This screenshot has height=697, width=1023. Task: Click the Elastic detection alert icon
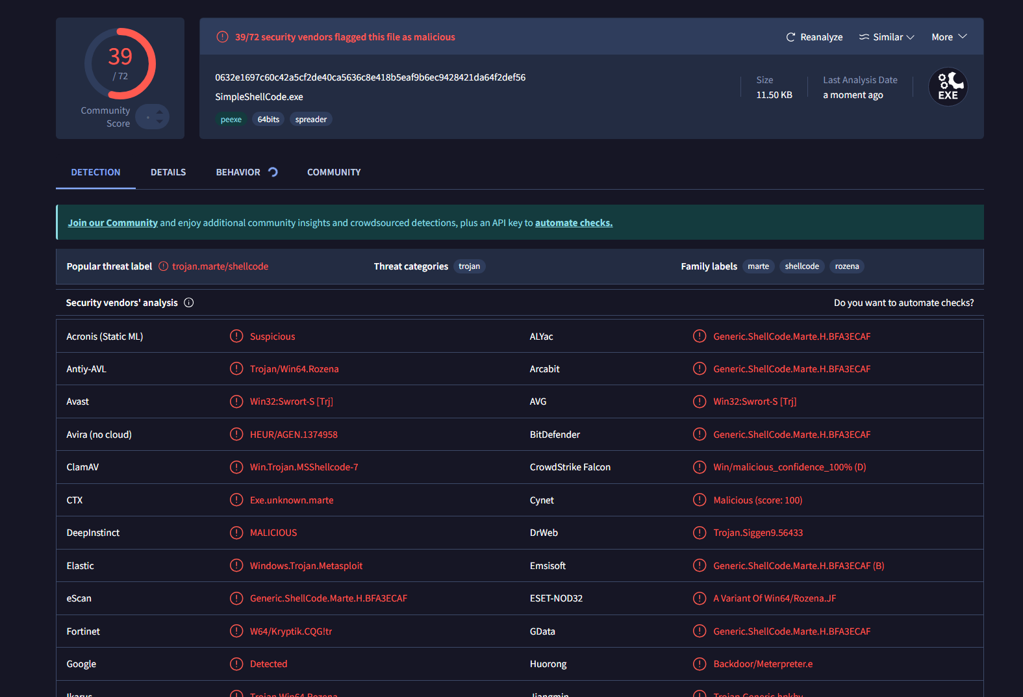[236, 565]
